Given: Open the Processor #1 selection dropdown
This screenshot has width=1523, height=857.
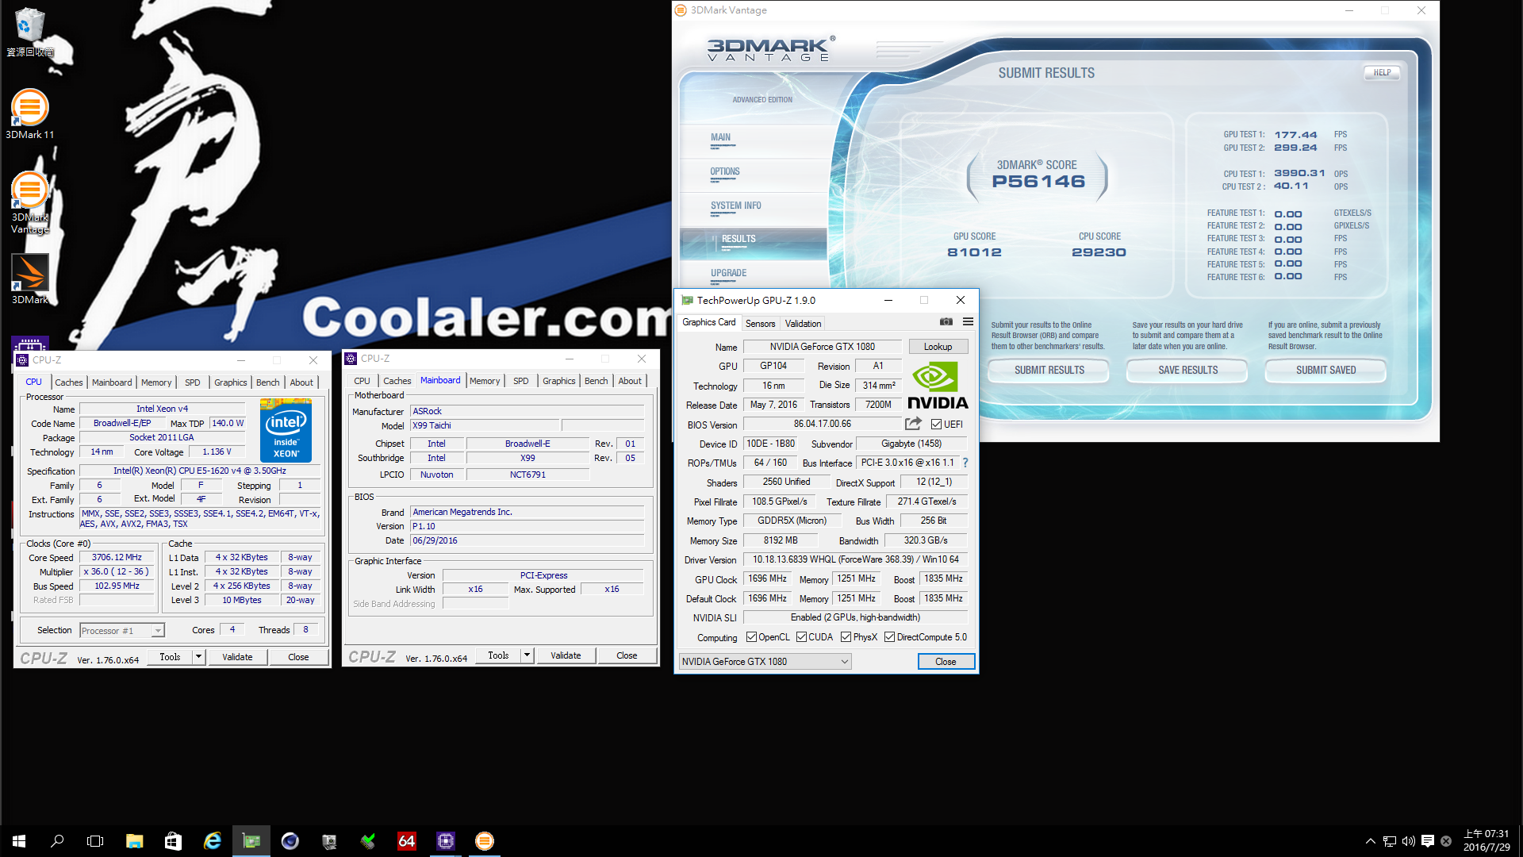Looking at the screenshot, I should tap(122, 631).
